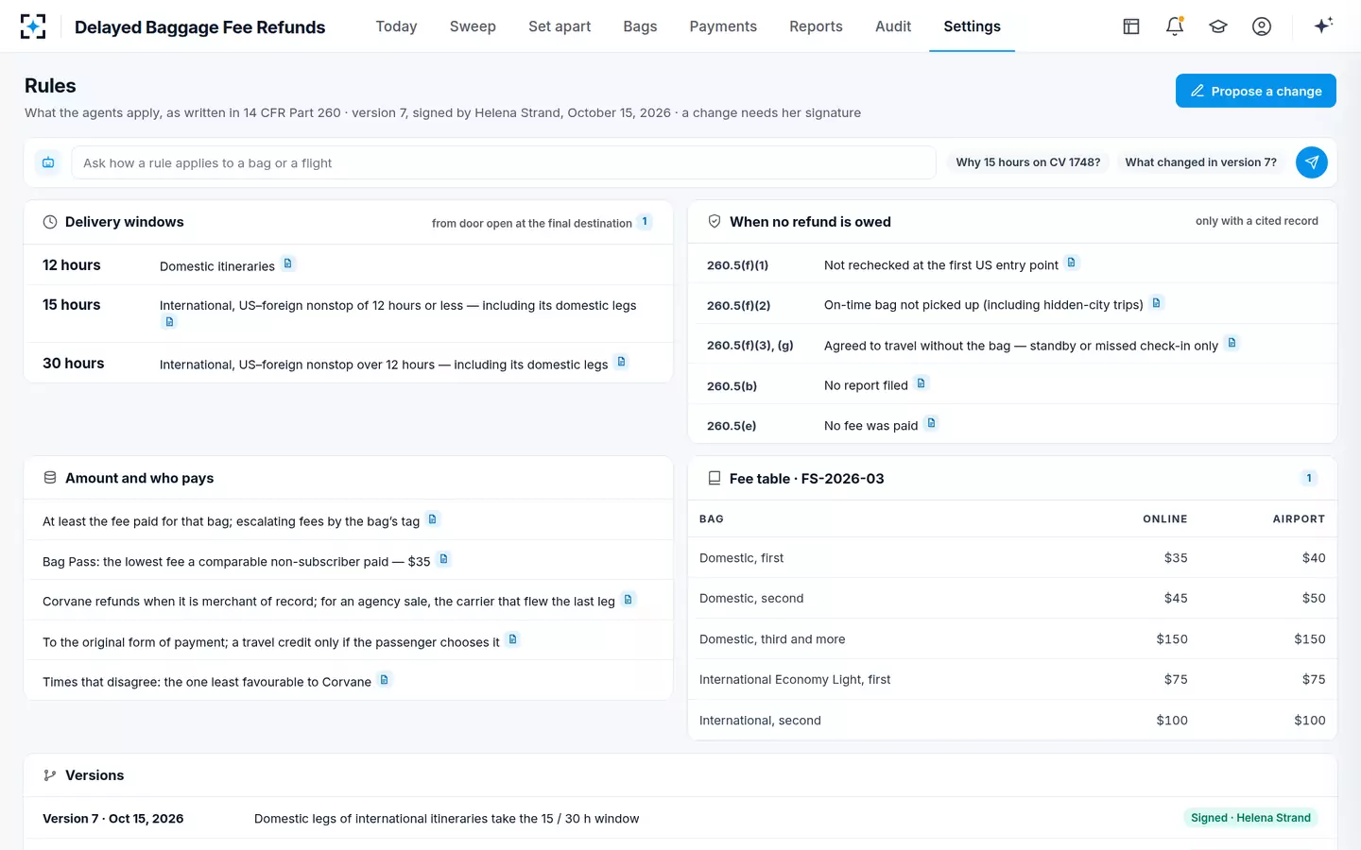Open citation icon for the 30 hours rule
Viewport: 1361px width, 850px height.
(621, 362)
